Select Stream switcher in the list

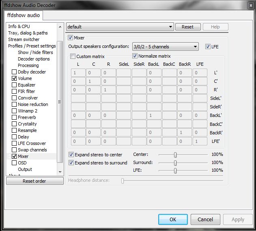[x=24, y=39]
